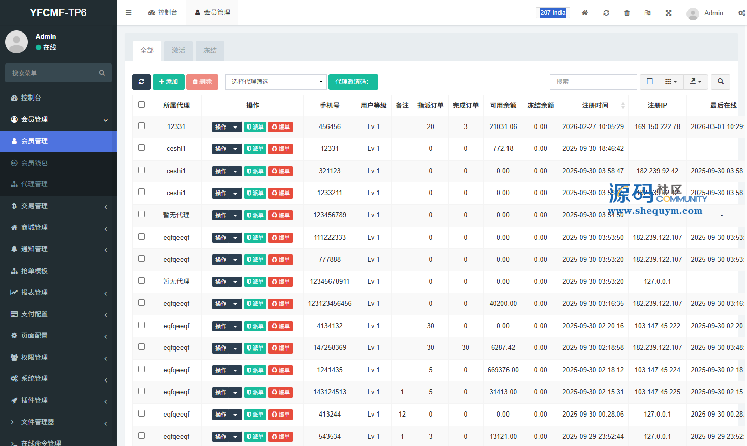Toggle the card view list icon
The image size is (747, 446).
[650, 82]
